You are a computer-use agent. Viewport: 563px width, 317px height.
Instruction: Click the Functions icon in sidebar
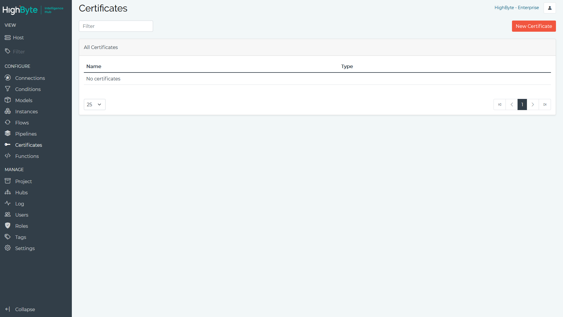point(8,156)
